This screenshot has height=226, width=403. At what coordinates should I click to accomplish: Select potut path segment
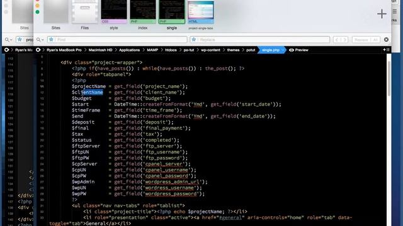tap(251, 50)
